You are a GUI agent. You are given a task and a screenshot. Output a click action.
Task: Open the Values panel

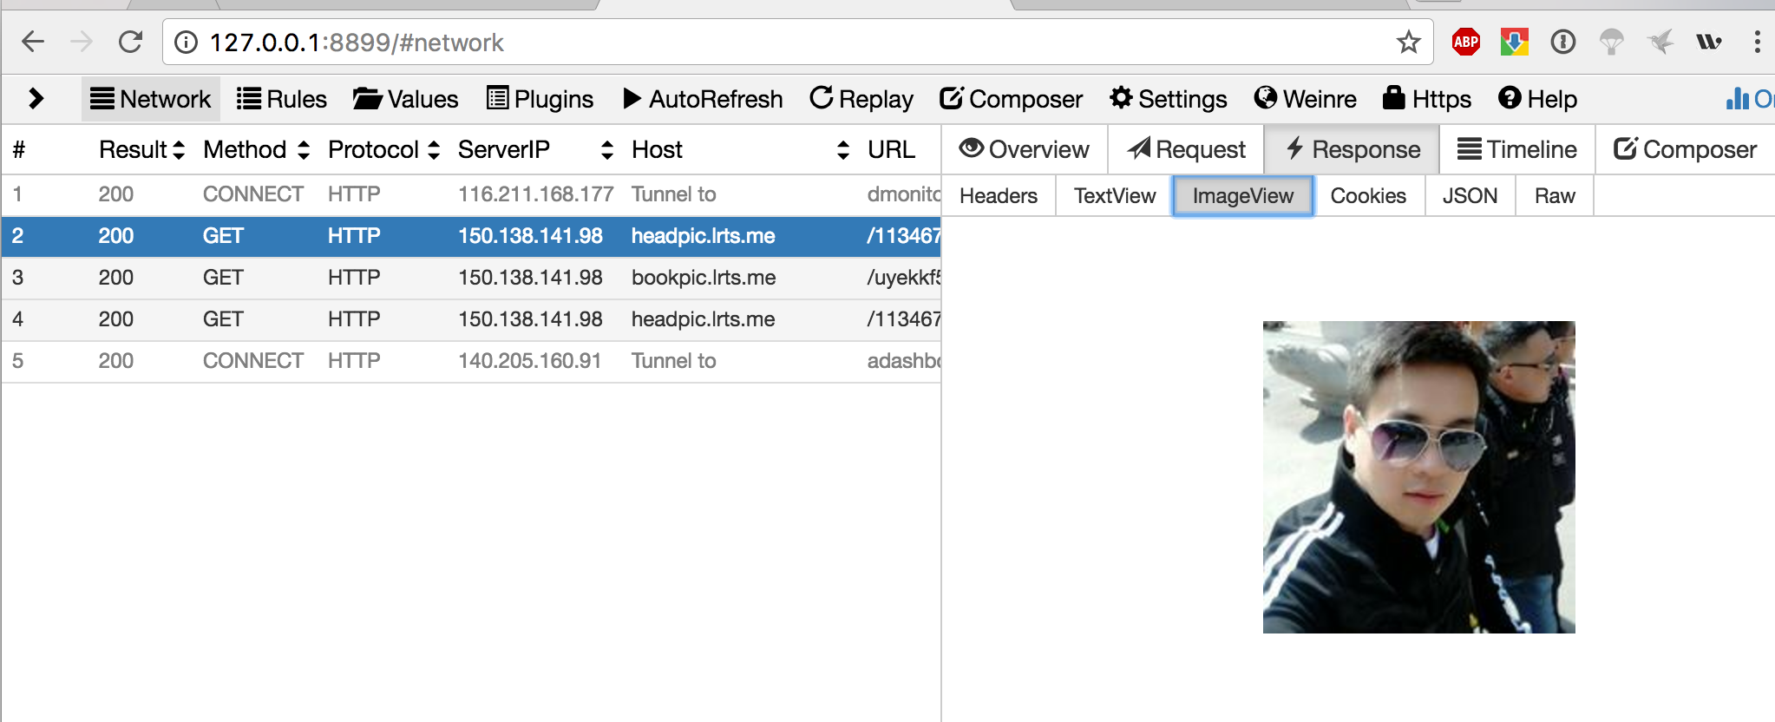tap(405, 99)
